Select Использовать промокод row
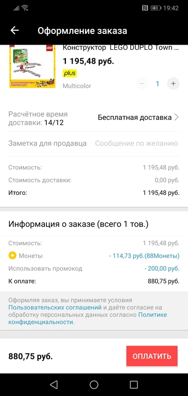This screenshot has height=396, width=188. click(x=94, y=268)
